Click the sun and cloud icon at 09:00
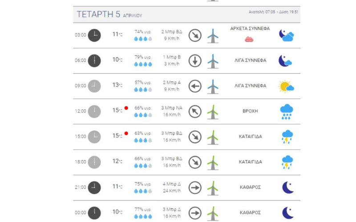Image resolution: width=356 pixels, height=222 pixels. point(286,86)
